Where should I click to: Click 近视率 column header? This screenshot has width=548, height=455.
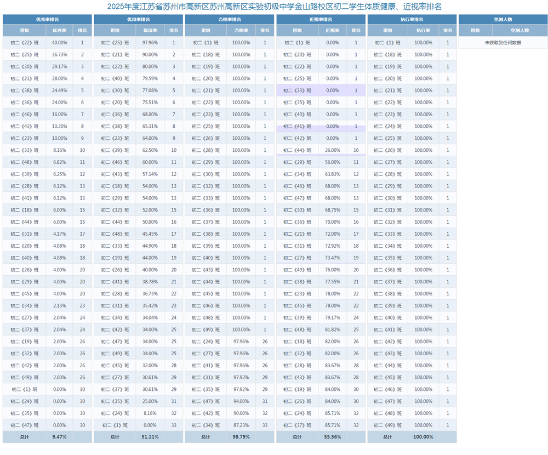pyautogui.click(x=333, y=31)
